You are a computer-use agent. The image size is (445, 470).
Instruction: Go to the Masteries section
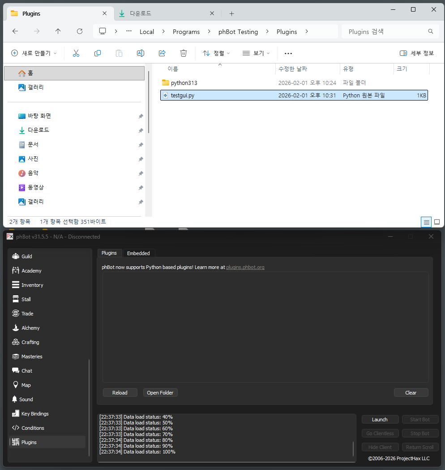pos(31,357)
